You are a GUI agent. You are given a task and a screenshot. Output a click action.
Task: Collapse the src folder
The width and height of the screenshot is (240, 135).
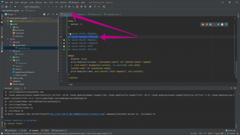[8, 39]
